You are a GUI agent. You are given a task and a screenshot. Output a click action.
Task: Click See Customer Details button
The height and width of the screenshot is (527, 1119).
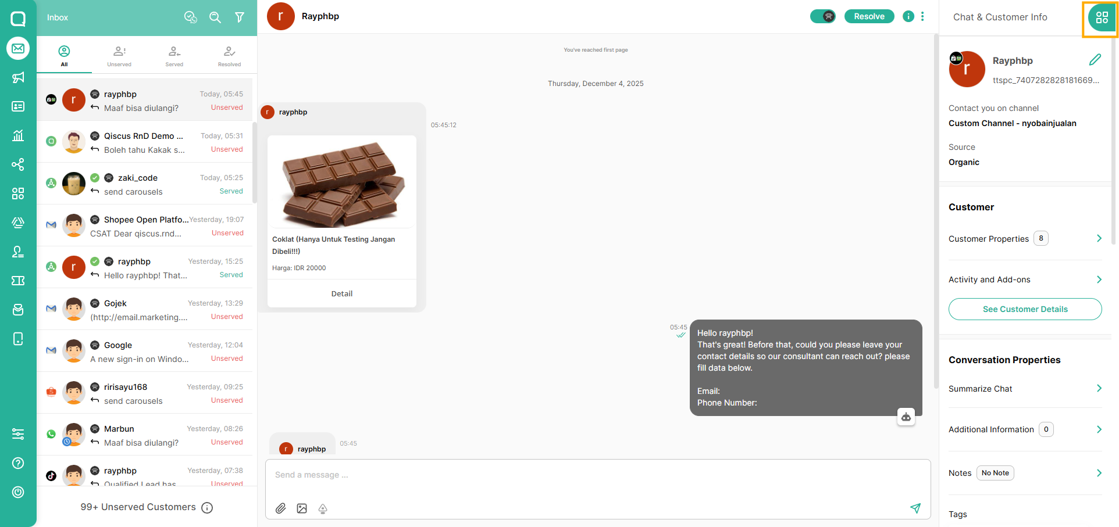coord(1025,309)
